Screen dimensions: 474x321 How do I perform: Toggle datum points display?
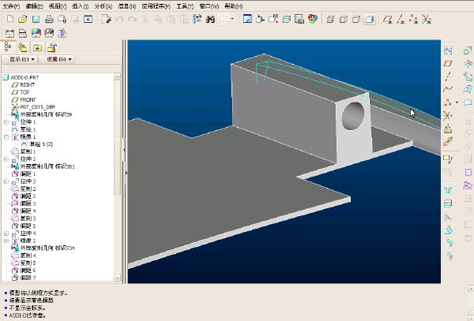[x=413, y=20]
